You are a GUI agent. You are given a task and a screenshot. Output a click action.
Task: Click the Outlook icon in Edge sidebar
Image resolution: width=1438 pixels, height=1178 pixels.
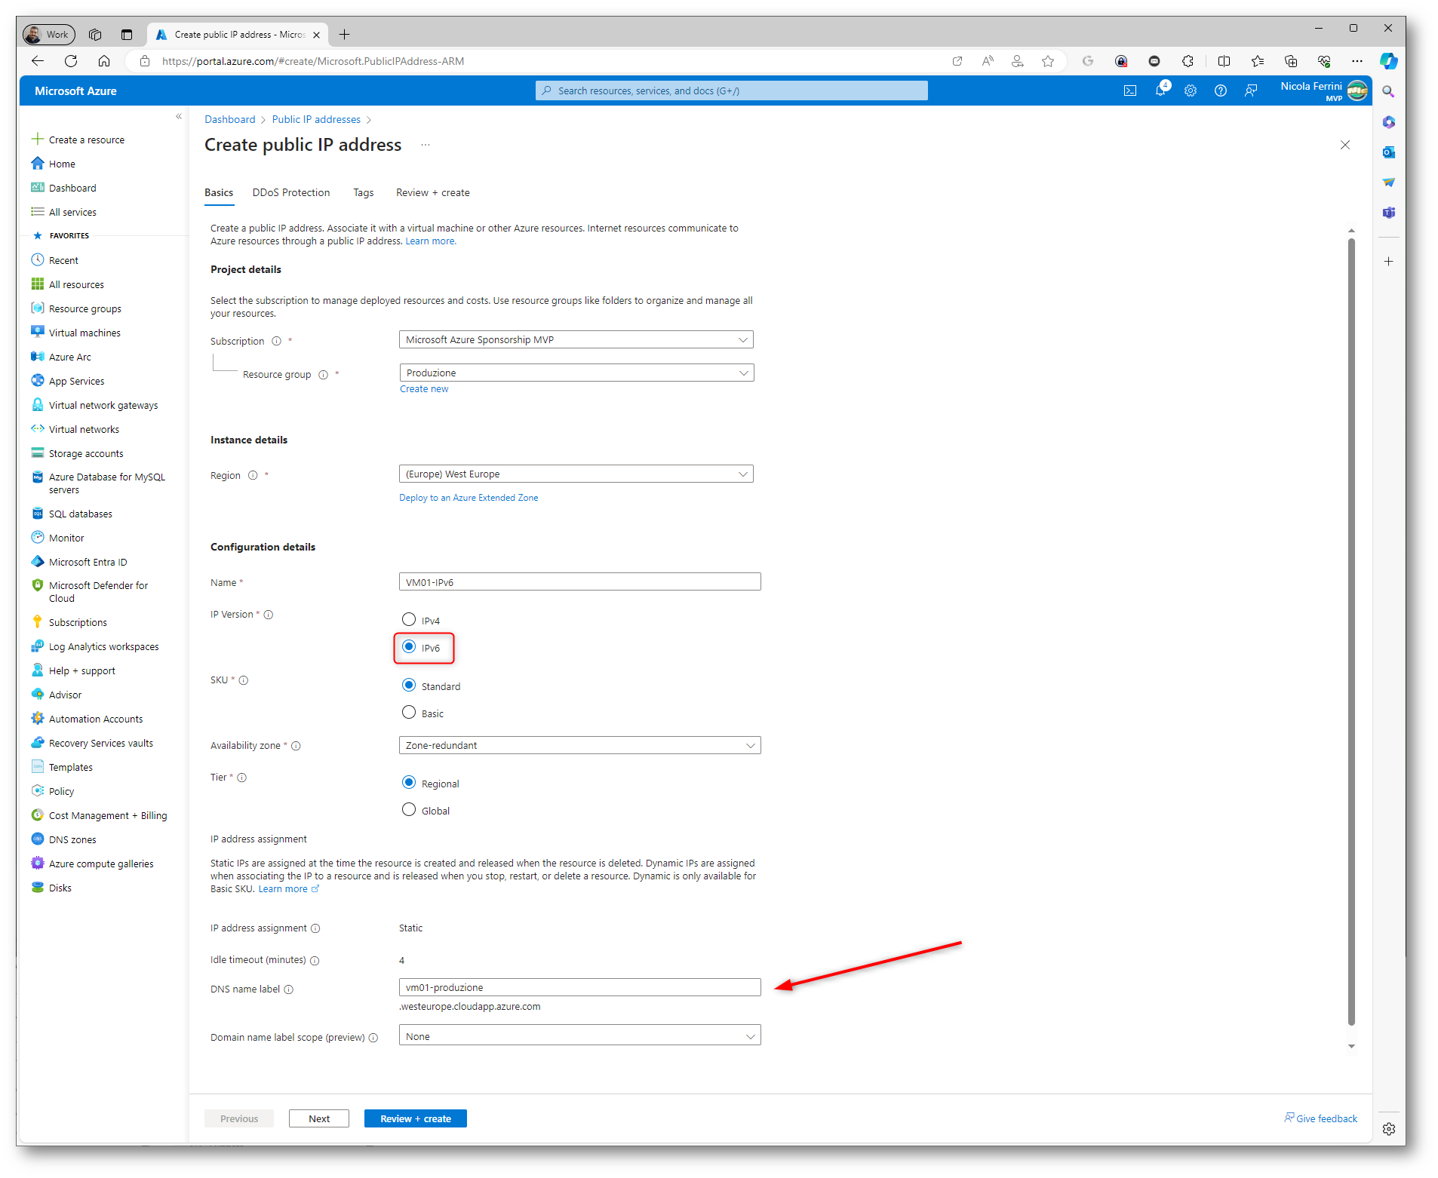pos(1388,152)
